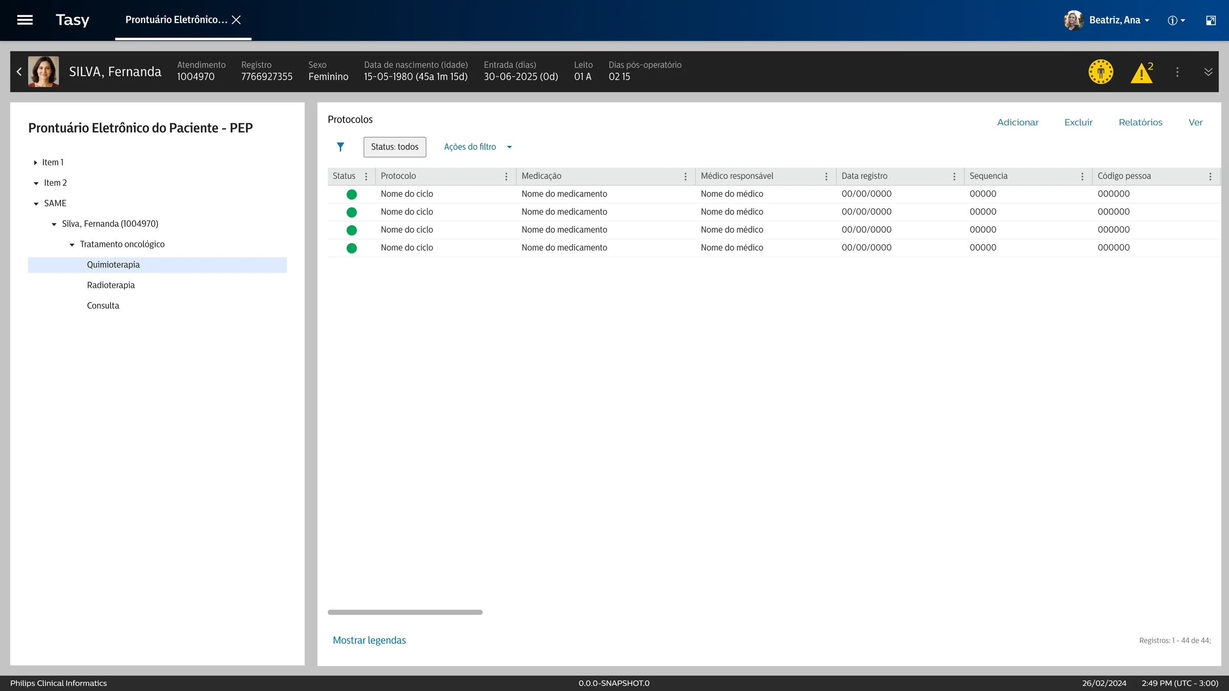Open Status column options menu
Image resolution: width=1229 pixels, height=691 pixels.
pyautogui.click(x=366, y=176)
